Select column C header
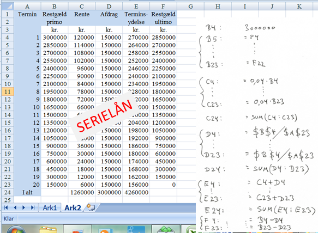Viewport: 318px width, 233px height. [x=82, y=7]
